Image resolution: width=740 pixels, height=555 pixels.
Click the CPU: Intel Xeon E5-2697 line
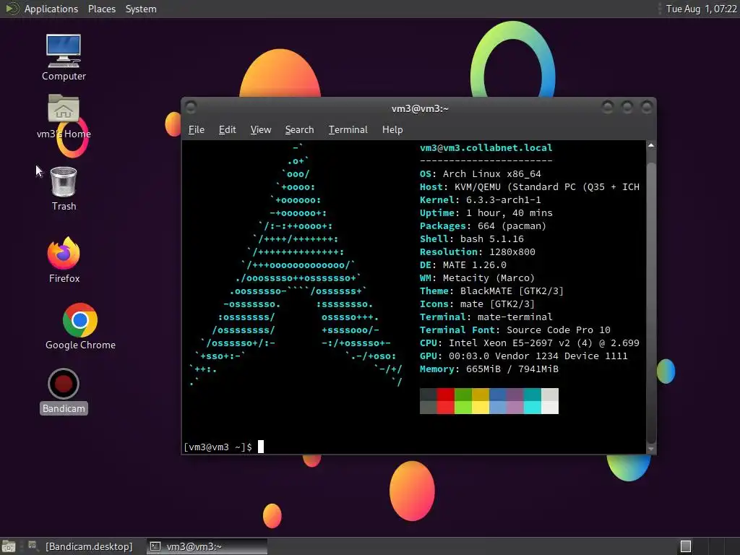click(x=530, y=343)
